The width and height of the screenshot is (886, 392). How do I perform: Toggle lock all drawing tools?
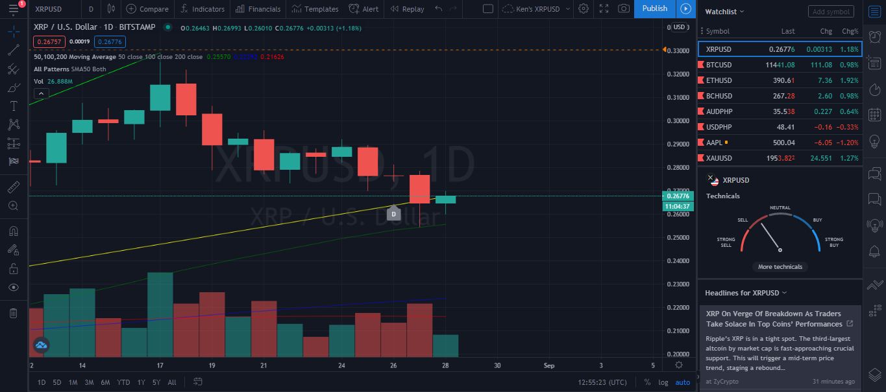(13, 268)
